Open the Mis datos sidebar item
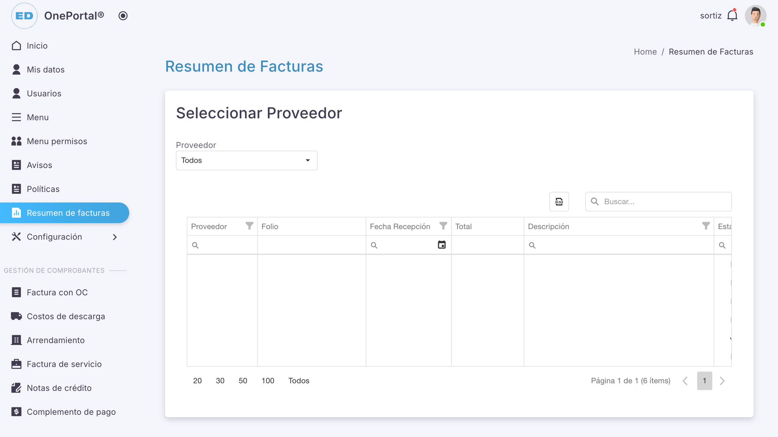This screenshot has height=437, width=778. (x=46, y=70)
